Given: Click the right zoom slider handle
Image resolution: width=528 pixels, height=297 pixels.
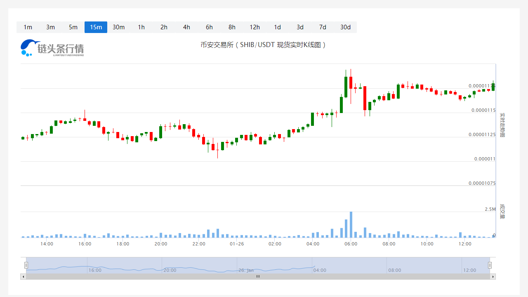Looking at the screenshot, I should tap(490, 265).
